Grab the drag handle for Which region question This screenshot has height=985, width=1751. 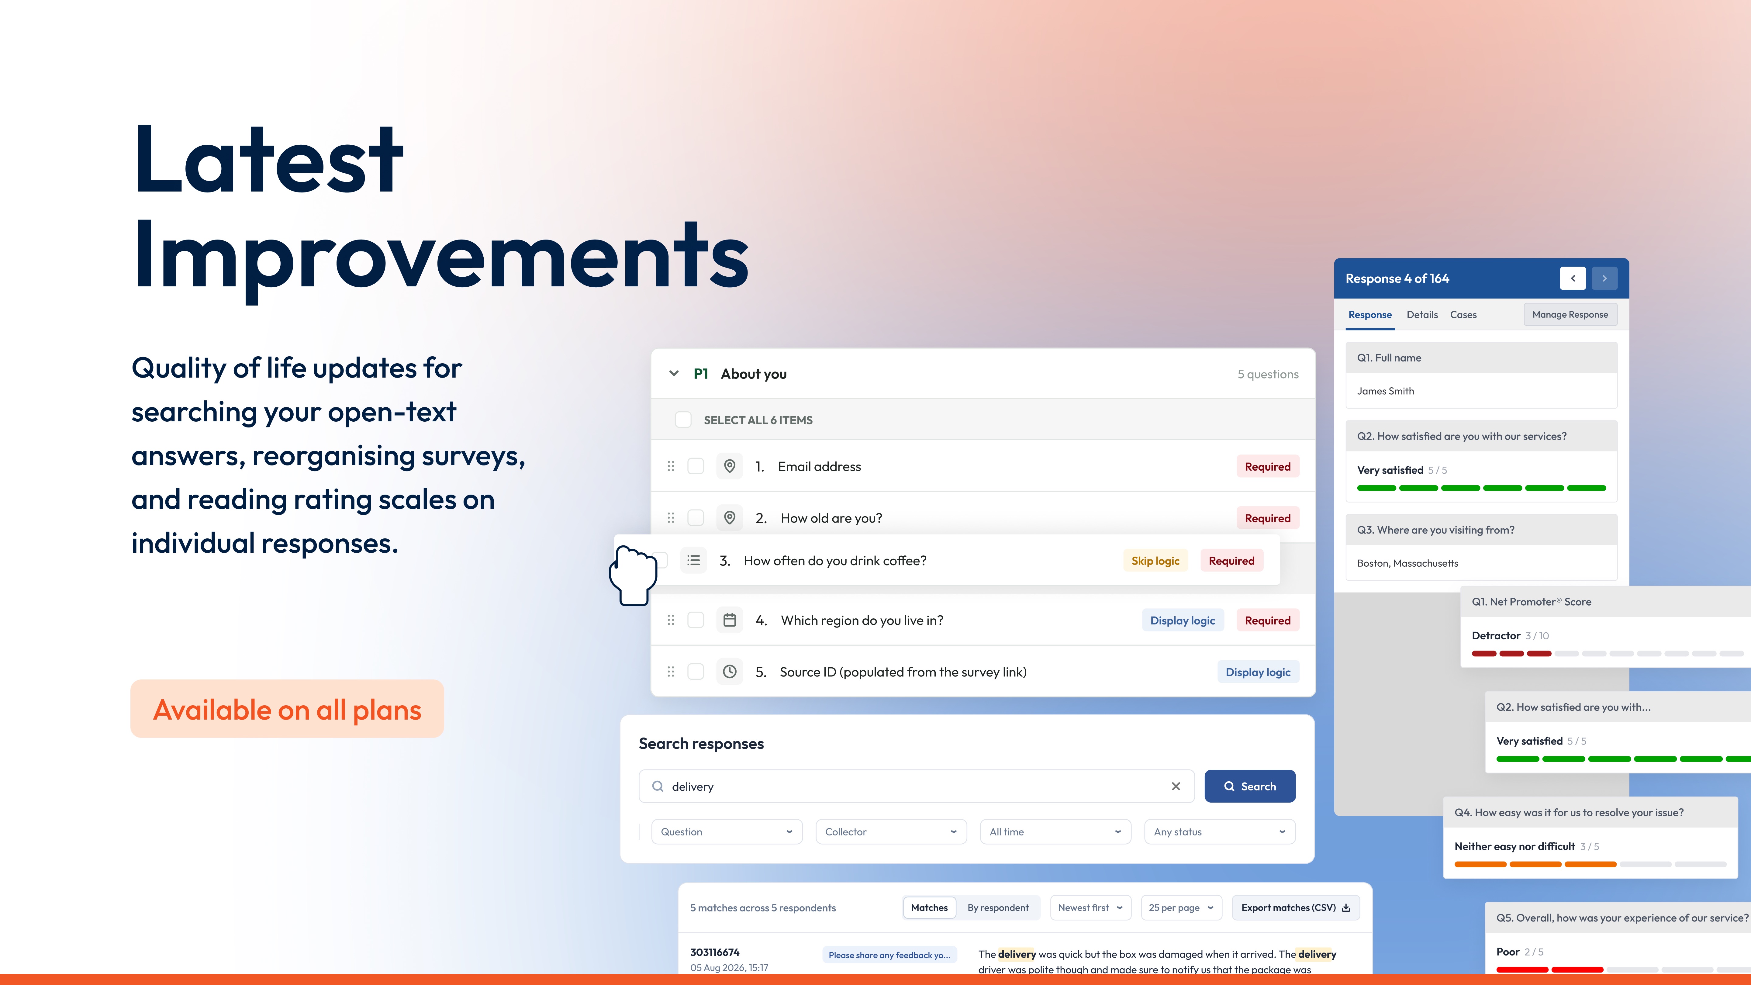[671, 620]
